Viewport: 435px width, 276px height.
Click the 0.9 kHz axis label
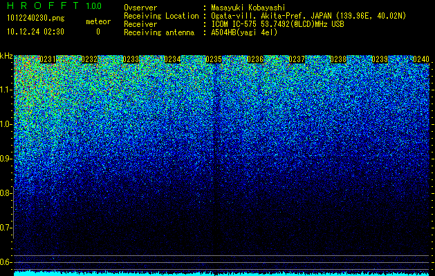coord(6,159)
